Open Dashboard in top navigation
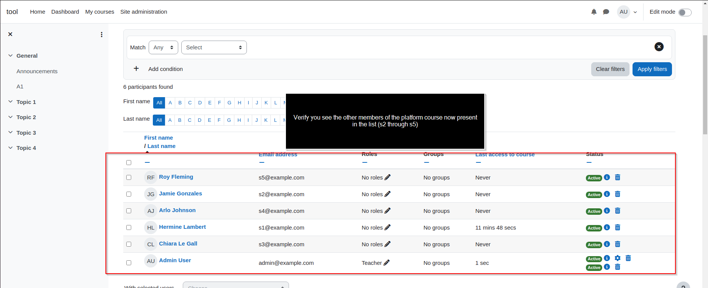This screenshot has height=288, width=708. 65,12
